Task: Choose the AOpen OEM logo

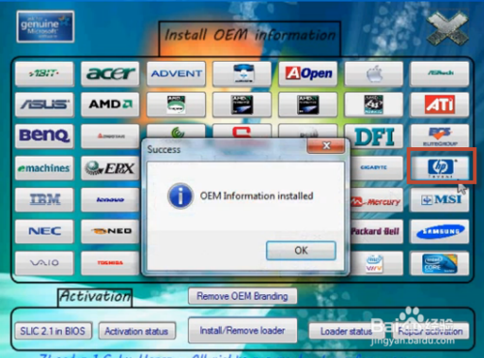Action: (308, 74)
